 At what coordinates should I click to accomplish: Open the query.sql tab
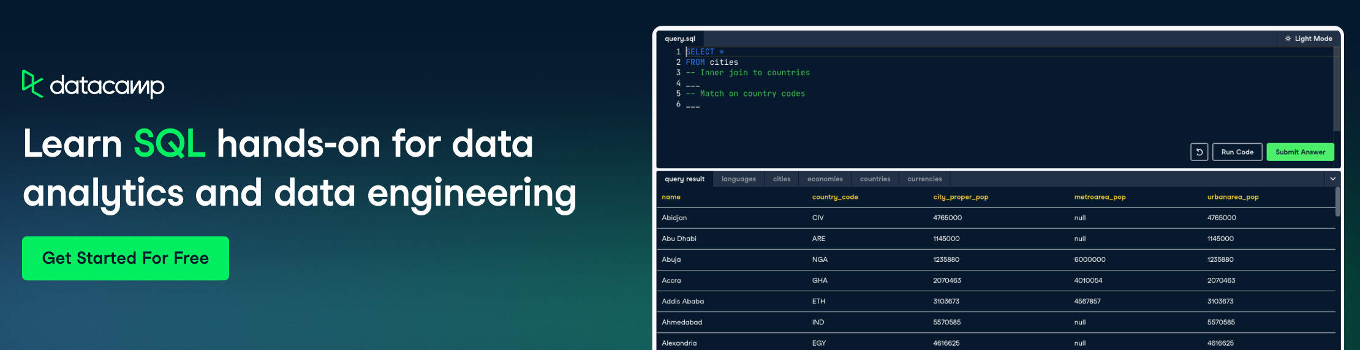[680, 39]
